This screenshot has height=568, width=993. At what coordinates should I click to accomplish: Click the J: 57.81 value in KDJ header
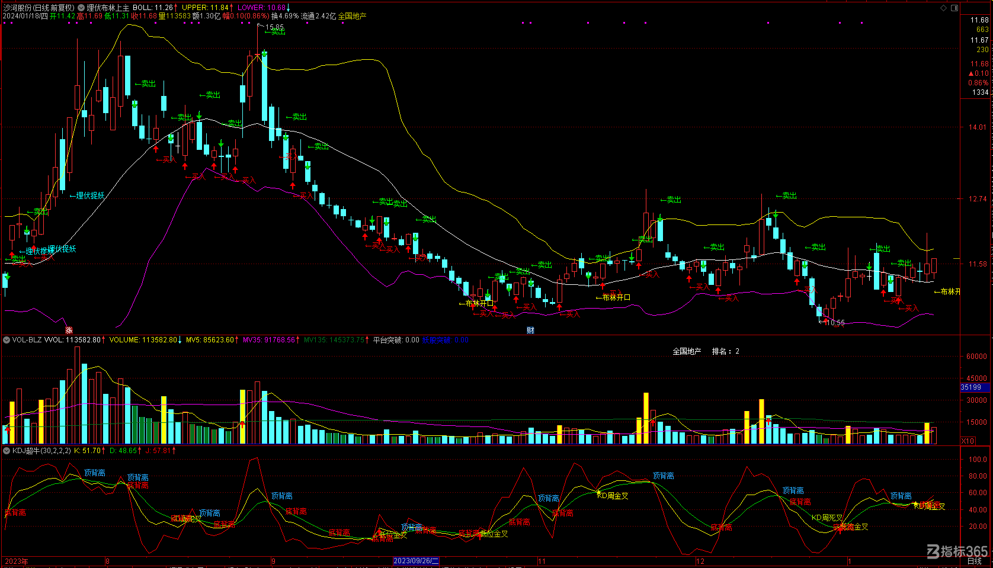click(158, 451)
